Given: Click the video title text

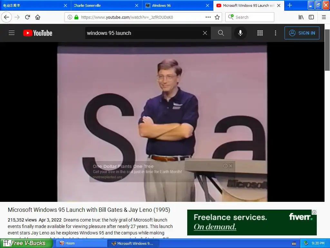Looking at the screenshot, I should pos(89,210).
